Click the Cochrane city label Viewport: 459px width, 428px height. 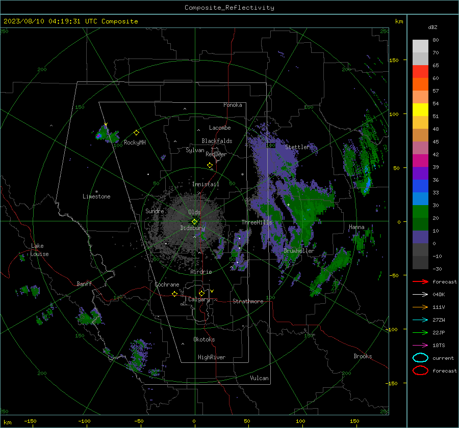click(x=167, y=284)
